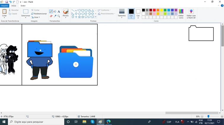Screen dimensions: 224x125
Task: Select the Fill with color bucket tool
Action: (55, 11)
